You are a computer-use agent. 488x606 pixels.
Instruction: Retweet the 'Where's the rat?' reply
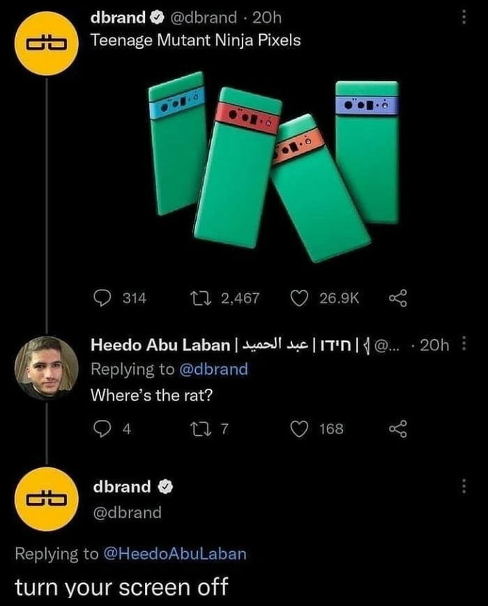201,428
